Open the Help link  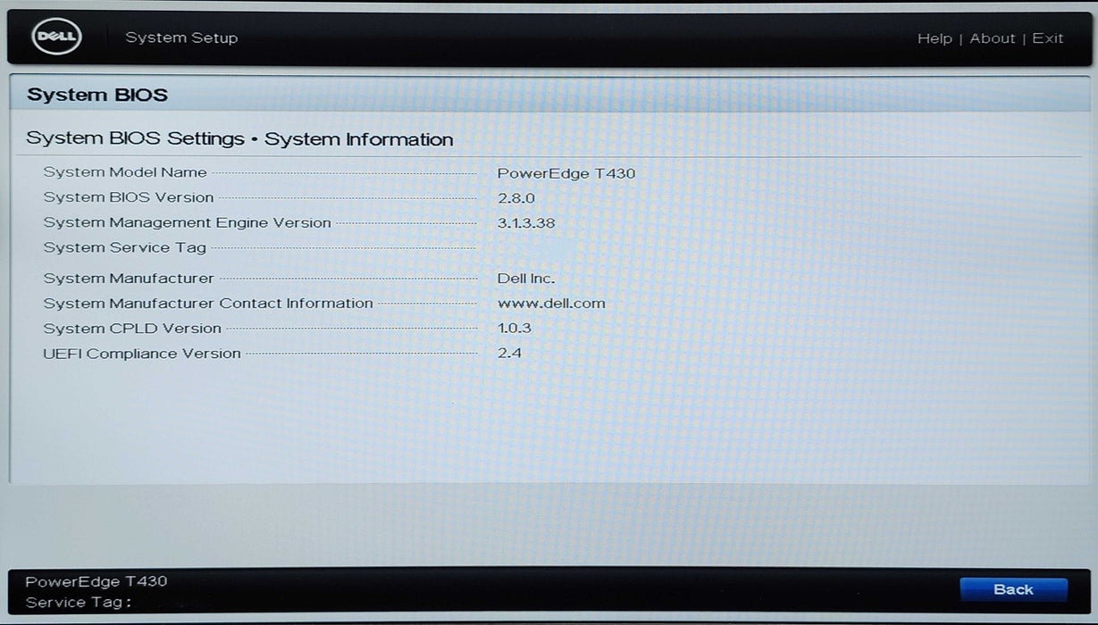tap(935, 38)
